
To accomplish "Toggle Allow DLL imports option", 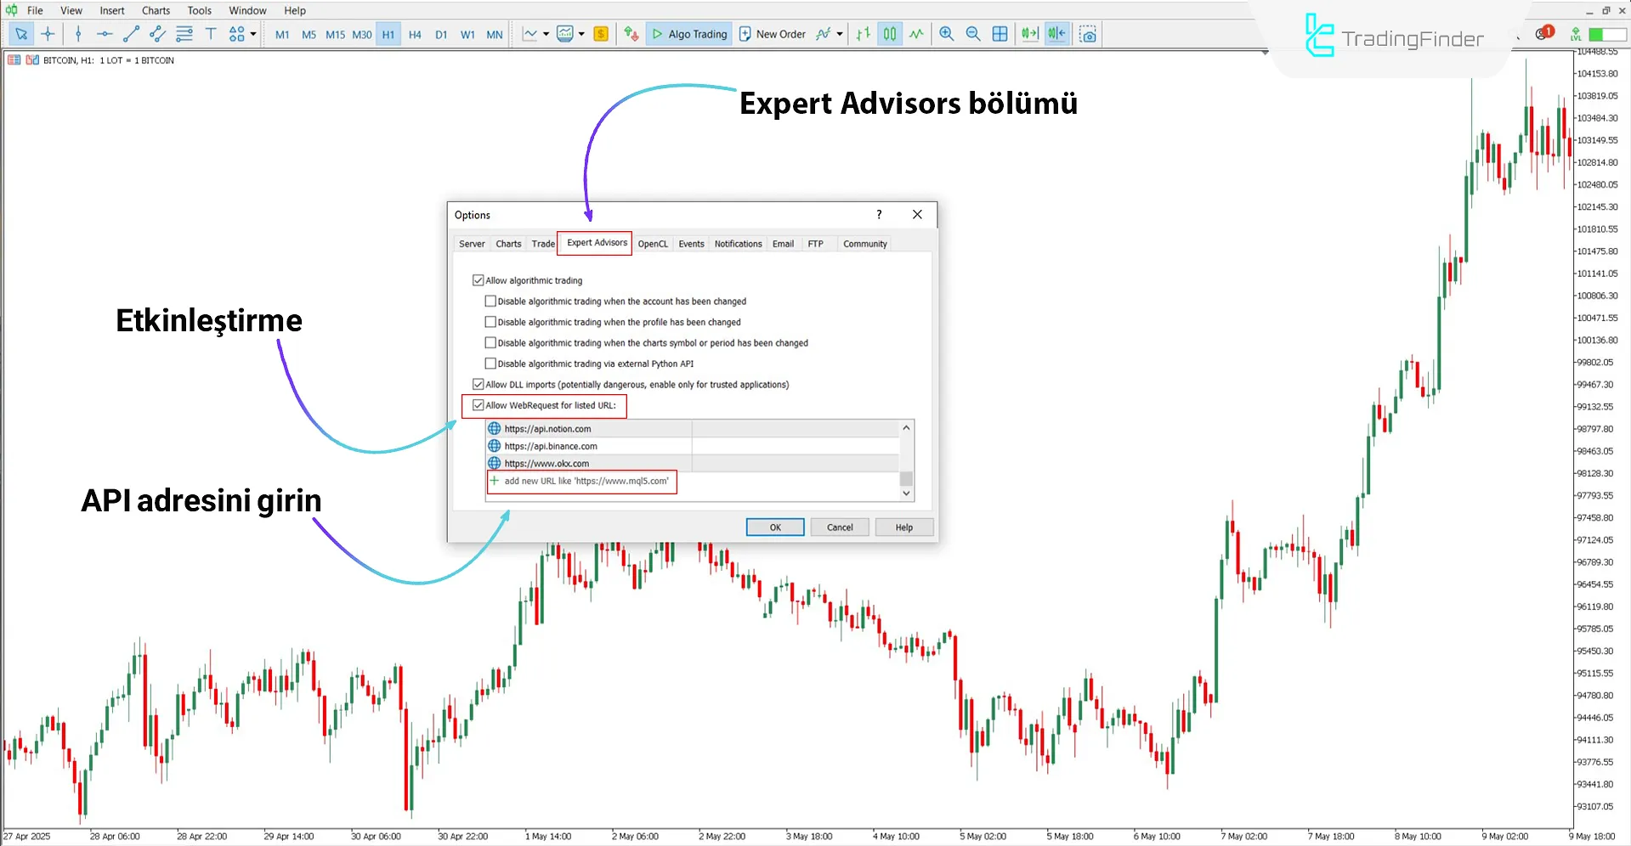I will [x=478, y=384].
